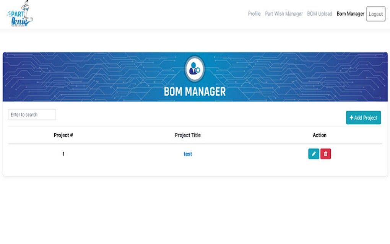
Task: Navigate to Part Wish Manager
Action: click(x=284, y=14)
